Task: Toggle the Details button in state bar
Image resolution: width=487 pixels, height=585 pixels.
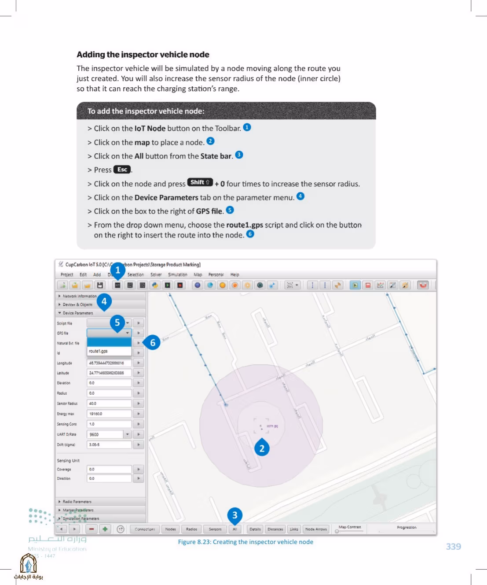Action: (x=255, y=529)
